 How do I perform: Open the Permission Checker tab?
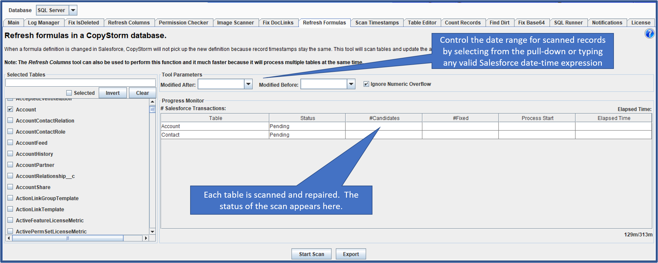click(x=184, y=23)
